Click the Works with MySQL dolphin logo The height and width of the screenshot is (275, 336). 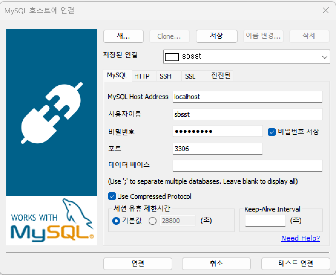tap(52, 220)
